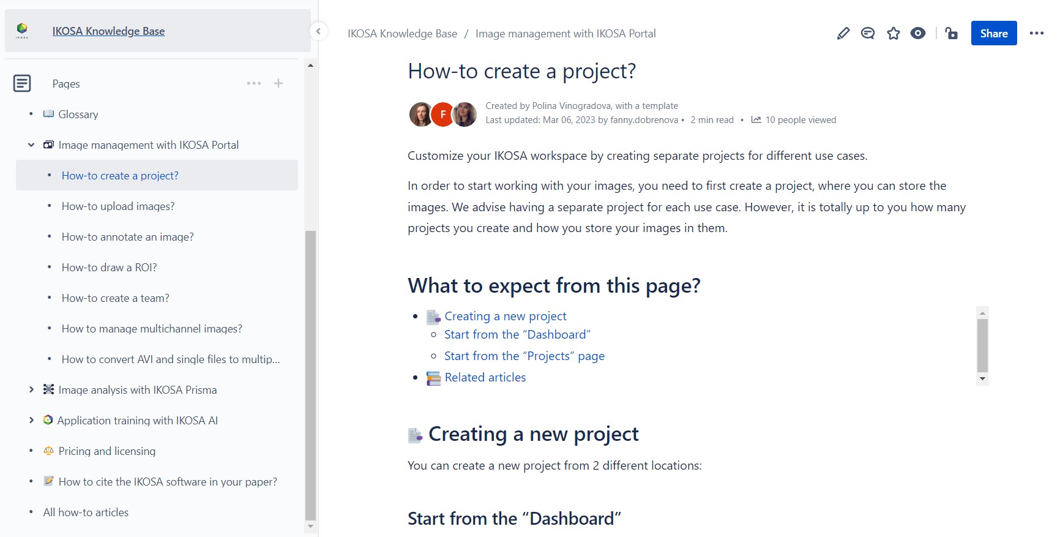The height and width of the screenshot is (537, 1060).
Task: Open How-to upload images? page
Action: click(x=118, y=206)
